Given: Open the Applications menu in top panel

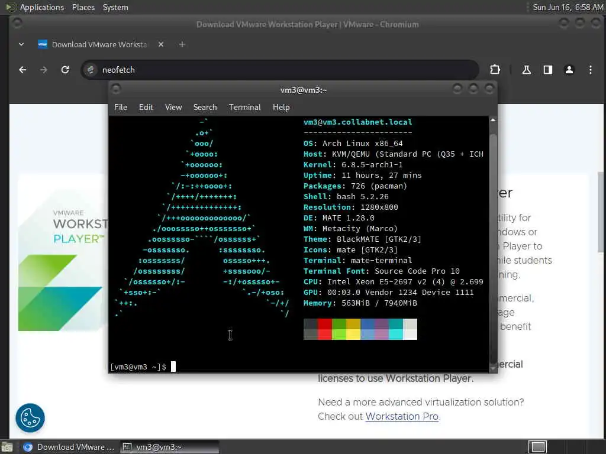Looking at the screenshot, I should (42, 7).
